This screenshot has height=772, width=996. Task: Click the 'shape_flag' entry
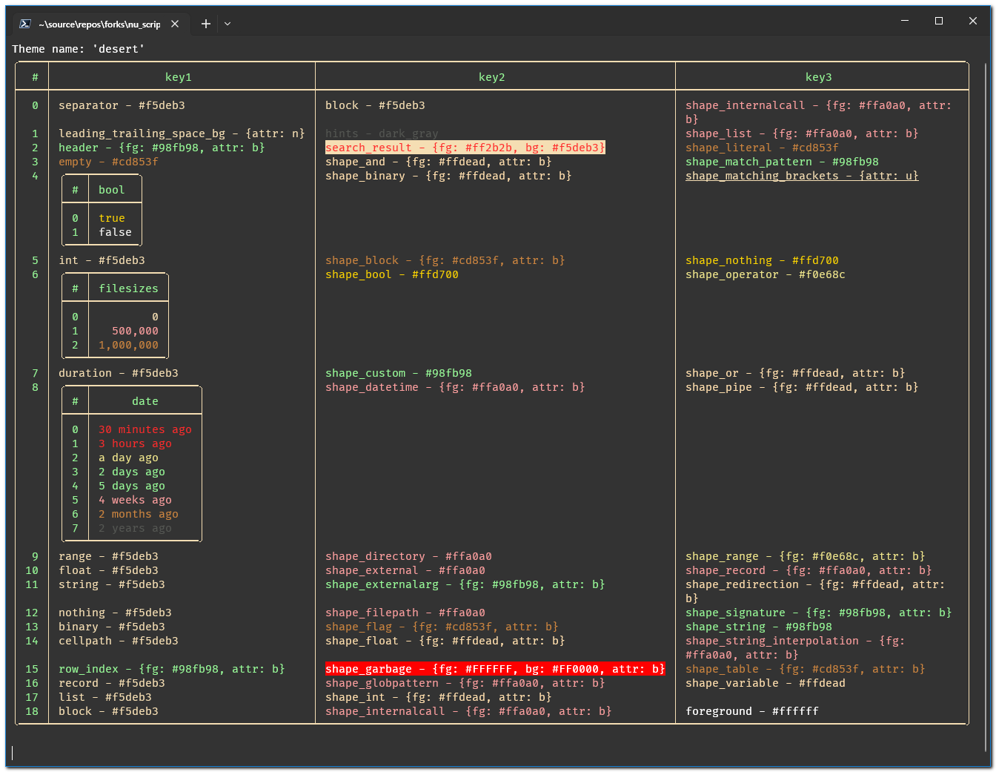coord(442,627)
